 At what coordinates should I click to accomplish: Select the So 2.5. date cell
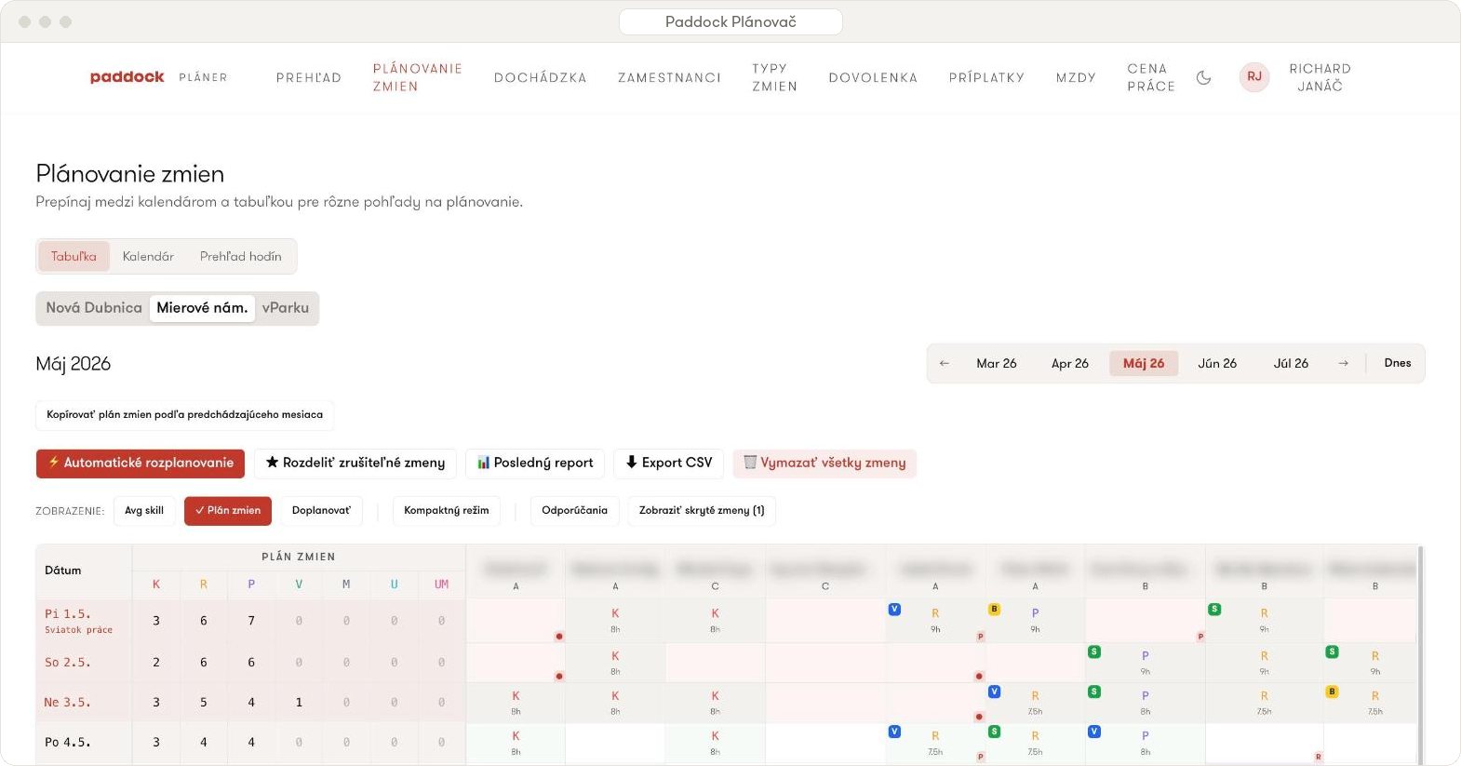tap(84, 663)
